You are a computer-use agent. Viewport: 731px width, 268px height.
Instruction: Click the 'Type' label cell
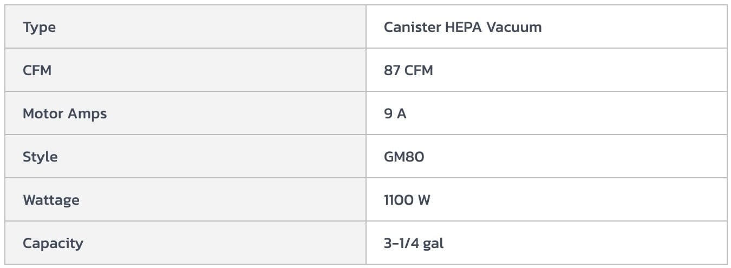coord(39,27)
